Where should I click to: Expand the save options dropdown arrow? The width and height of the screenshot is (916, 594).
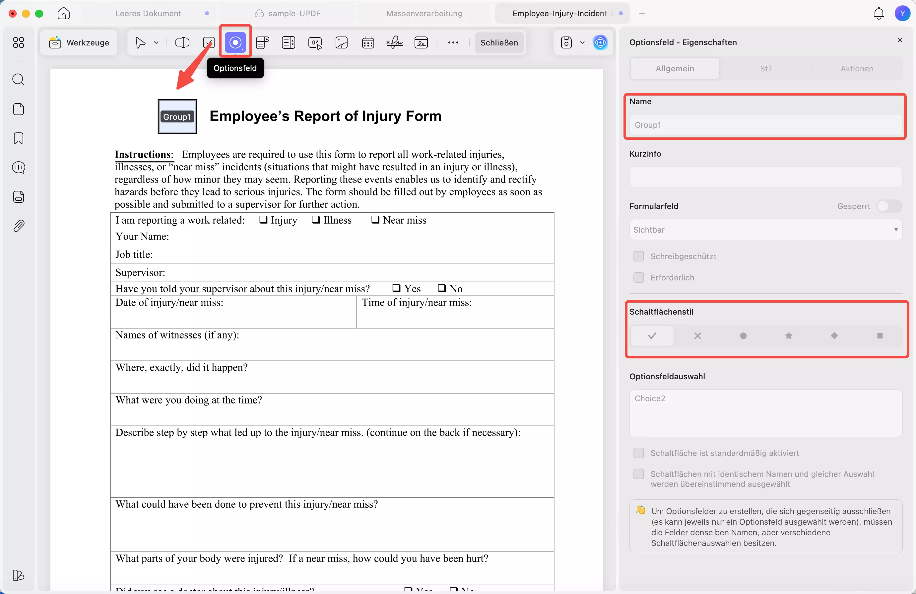coord(582,42)
